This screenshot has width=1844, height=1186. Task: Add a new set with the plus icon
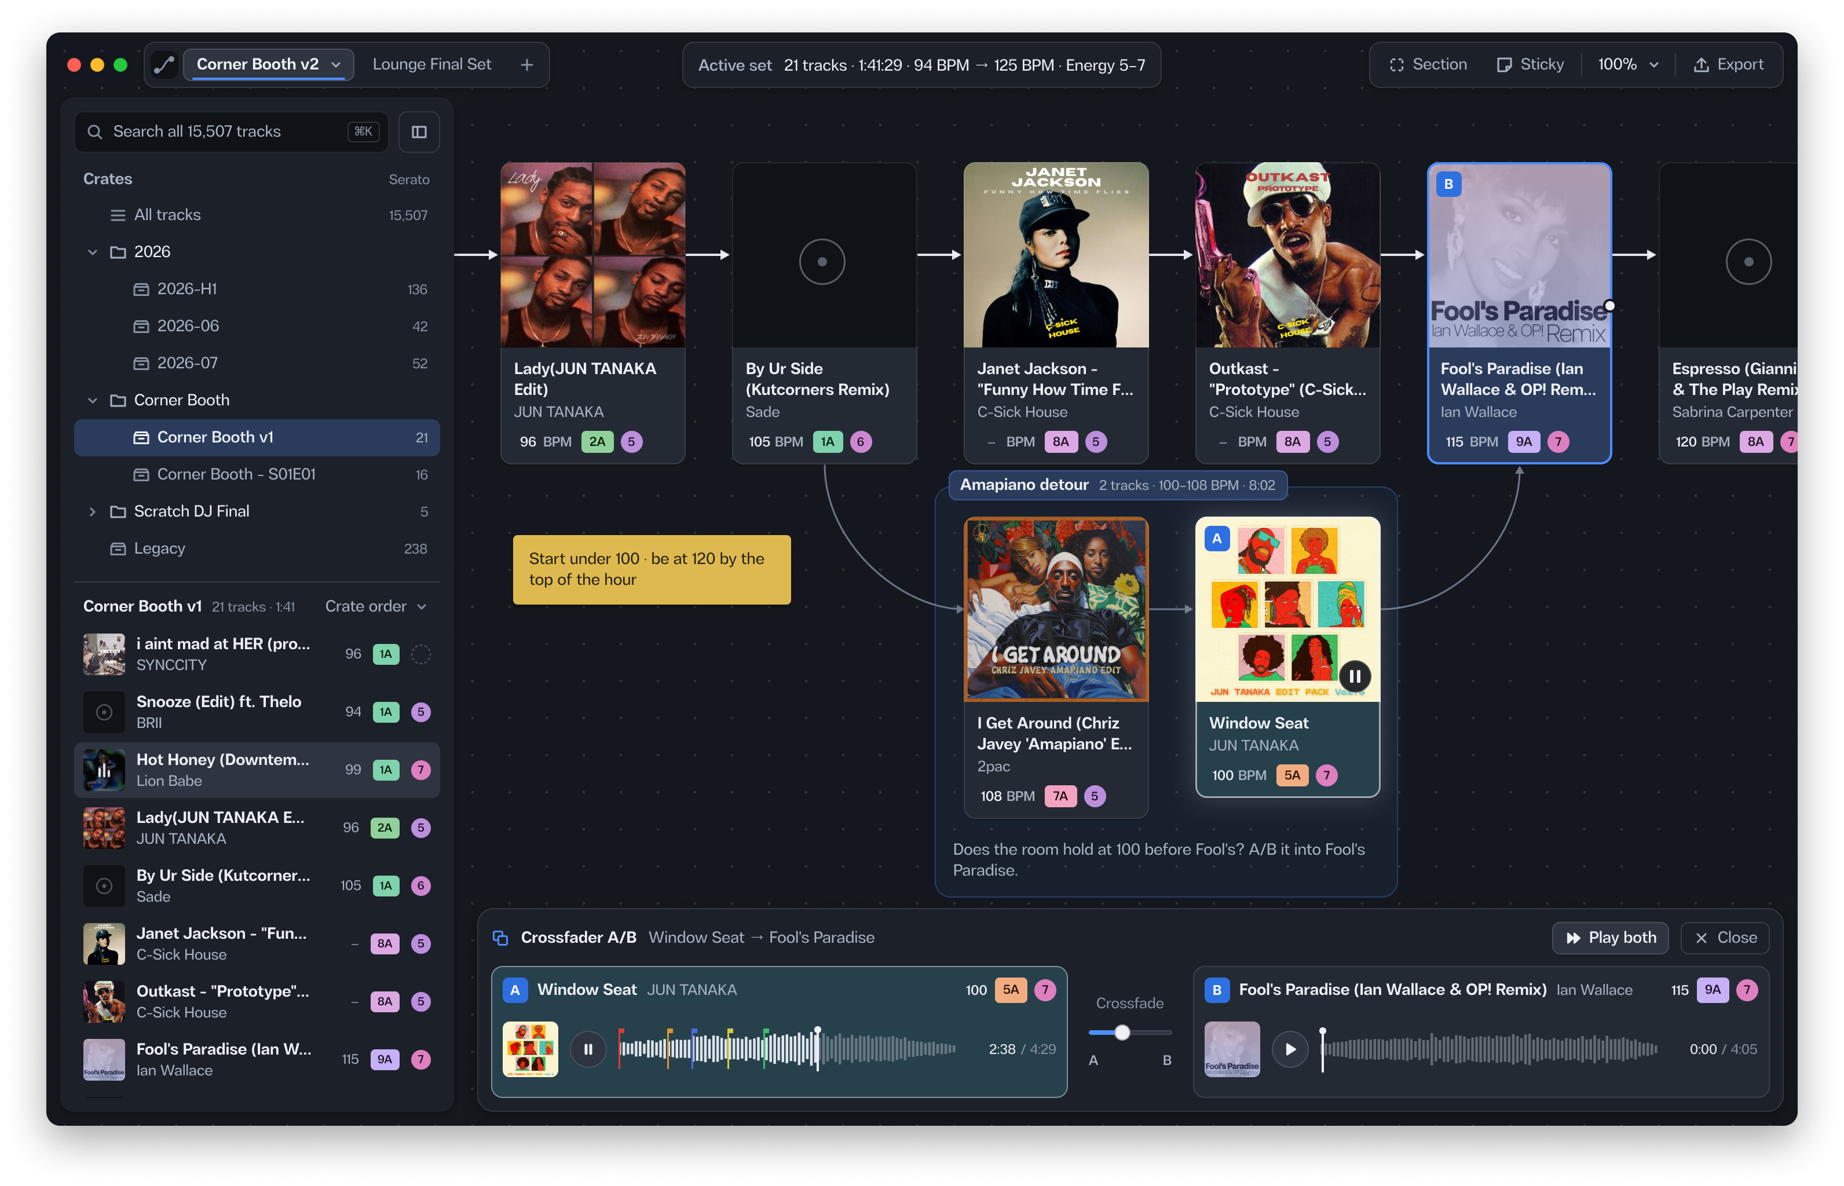[x=527, y=65]
